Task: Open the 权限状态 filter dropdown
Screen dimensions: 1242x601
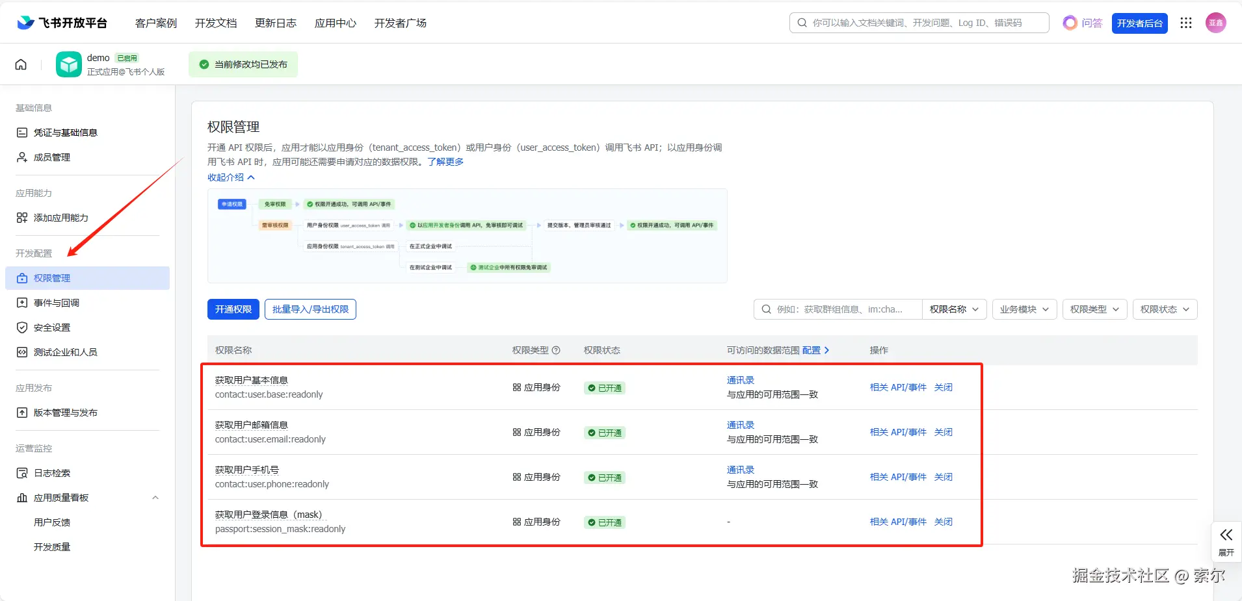Action: pyautogui.click(x=1165, y=309)
